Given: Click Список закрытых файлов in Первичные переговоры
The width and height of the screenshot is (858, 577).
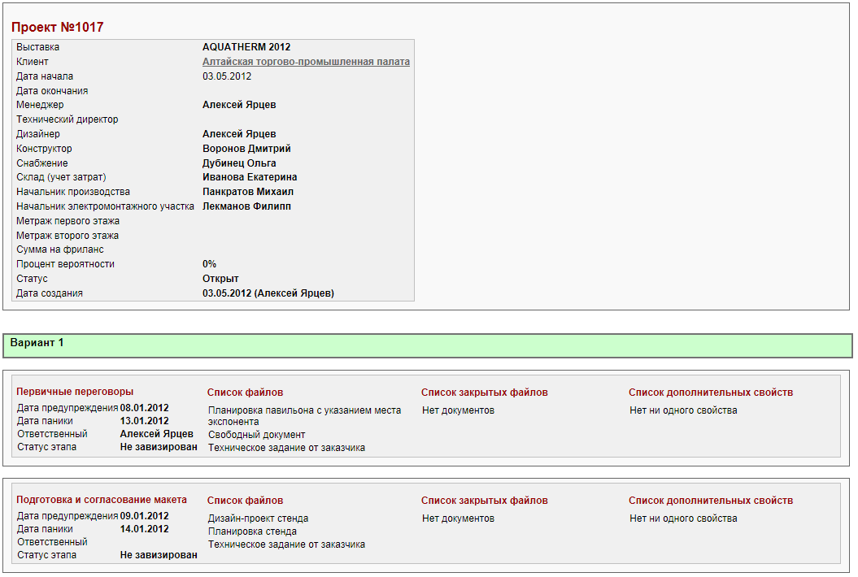Looking at the screenshot, I should click(x=484, y=393).
